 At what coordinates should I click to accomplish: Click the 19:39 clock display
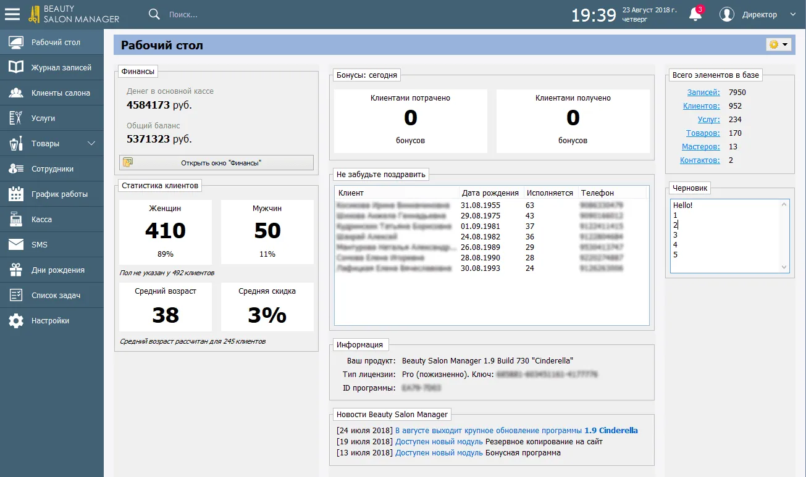(594, 15)
